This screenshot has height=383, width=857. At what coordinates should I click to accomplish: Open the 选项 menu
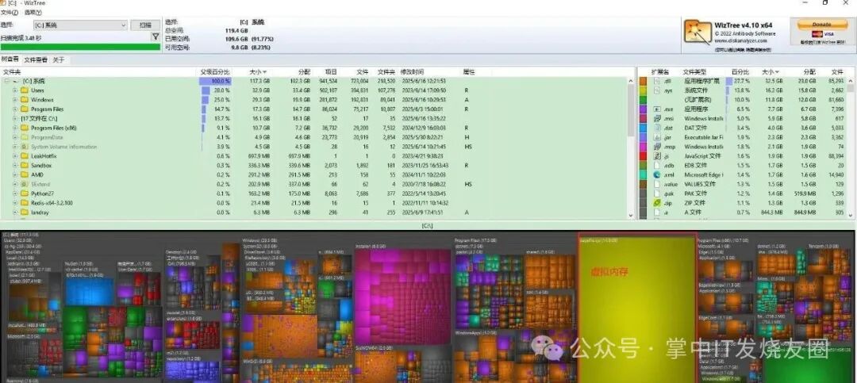33,12
